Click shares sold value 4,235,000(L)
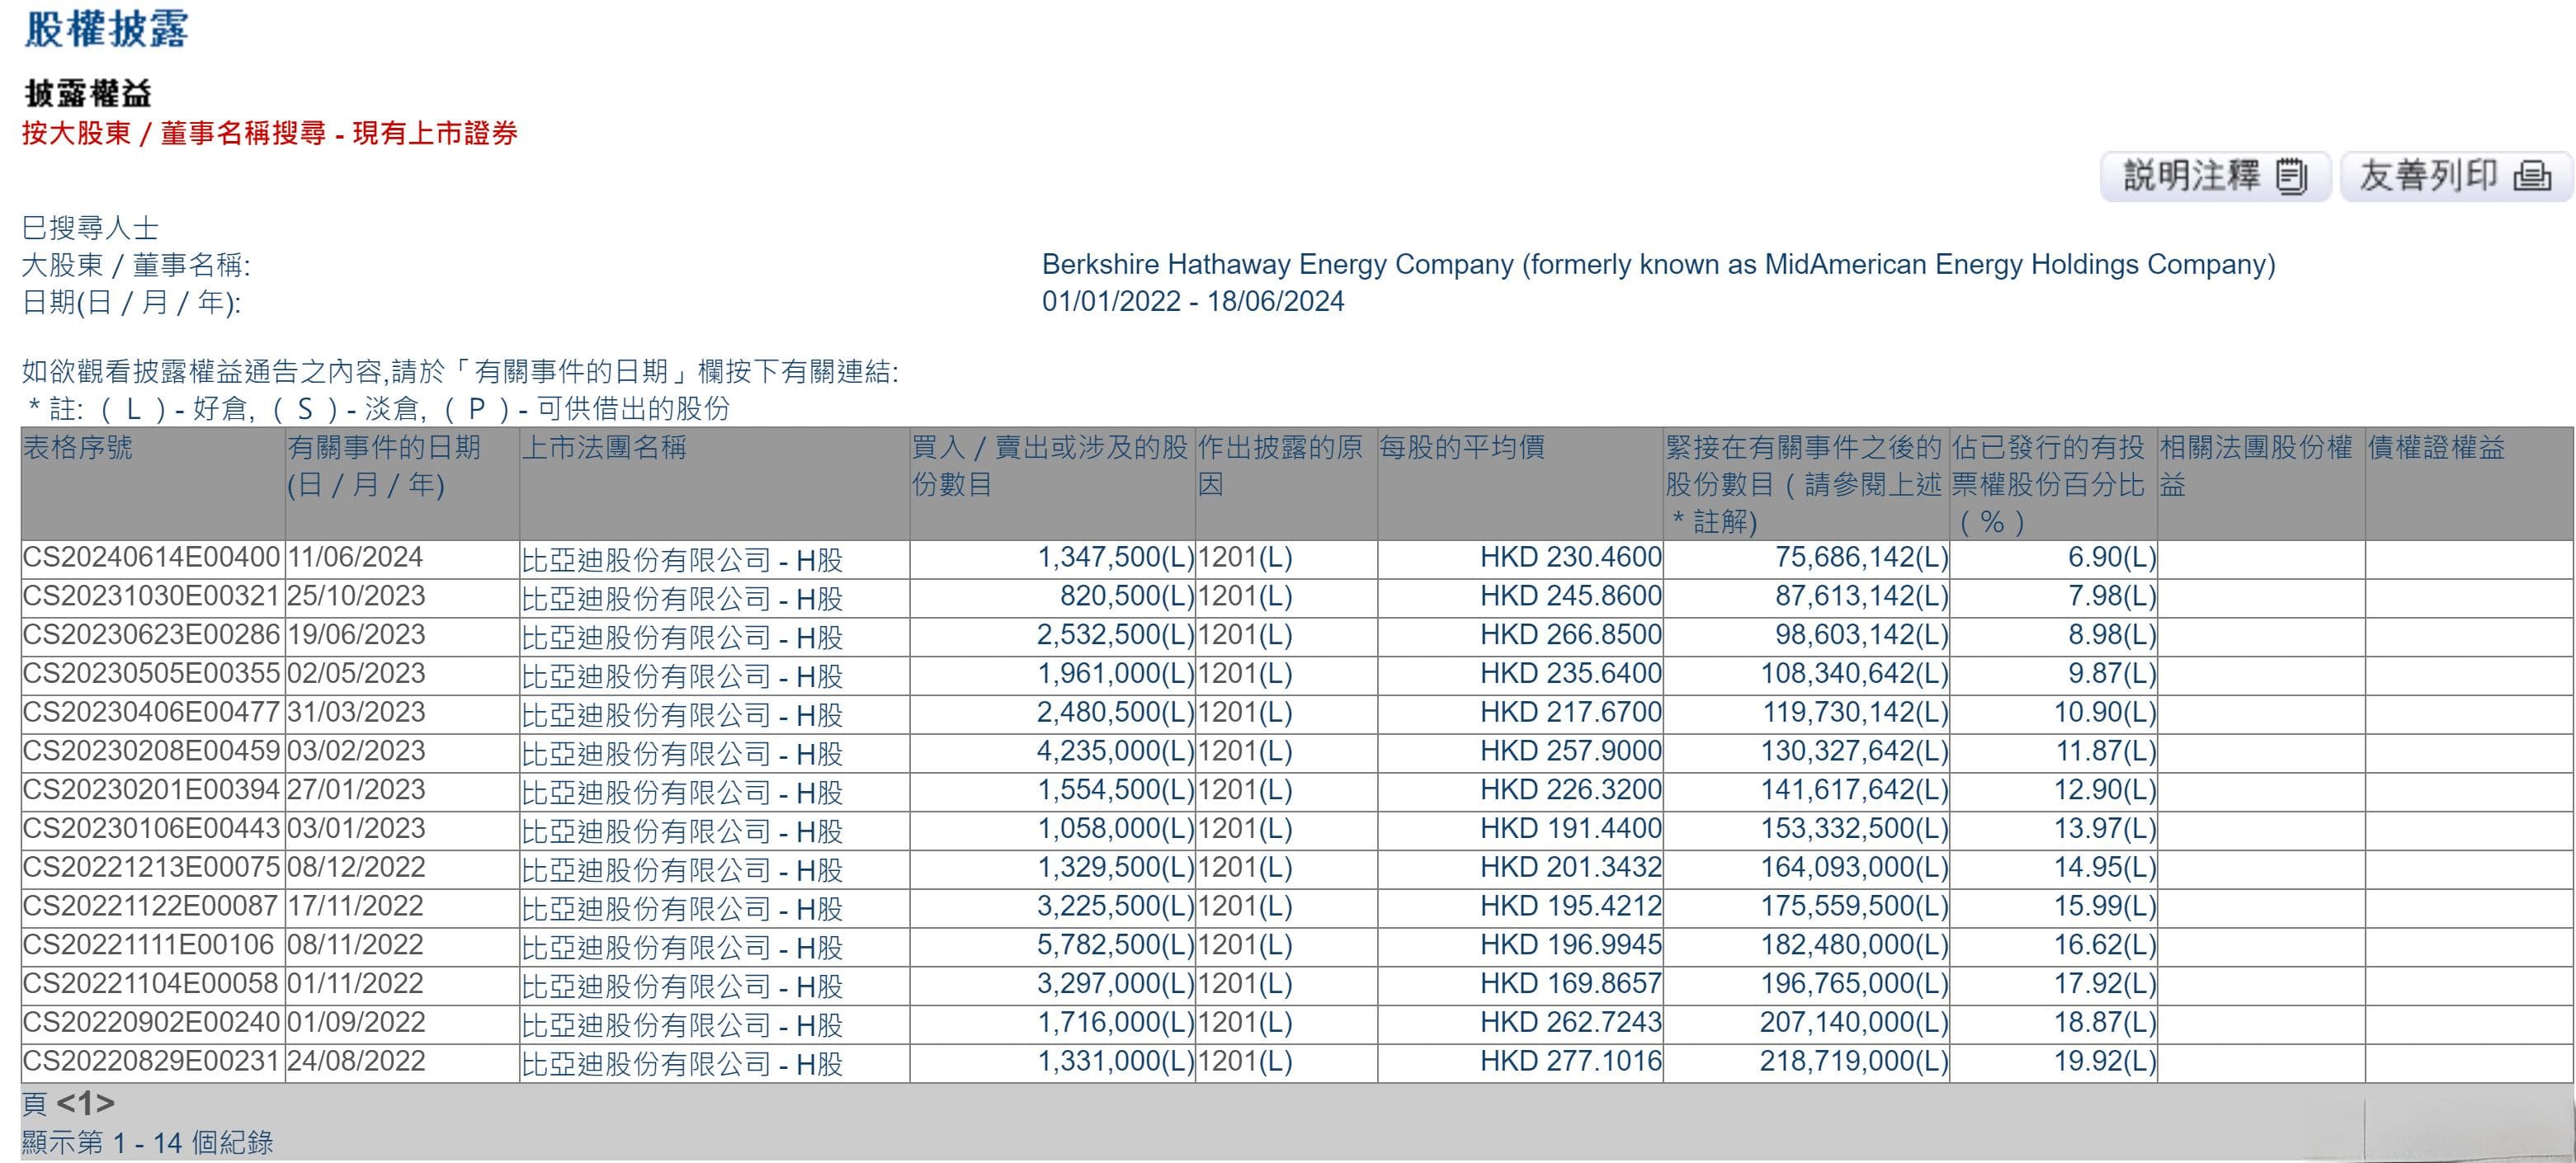The image size is (2576, 1163). [x=1116, y=752]
